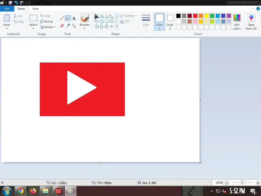Zoom out with the minus button
The width and height of the screenshot is (261, 196).
227,183
